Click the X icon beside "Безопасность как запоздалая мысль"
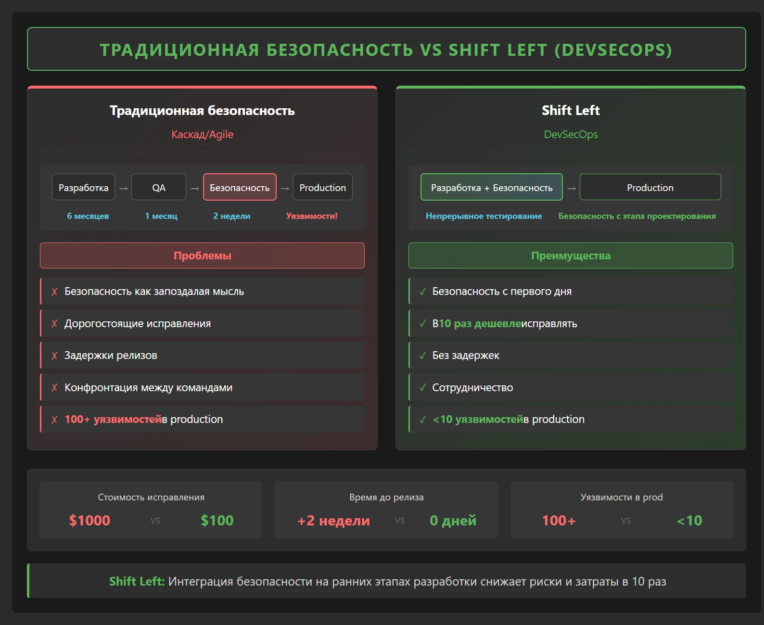764x625 pixels. (x=54, y=292)
